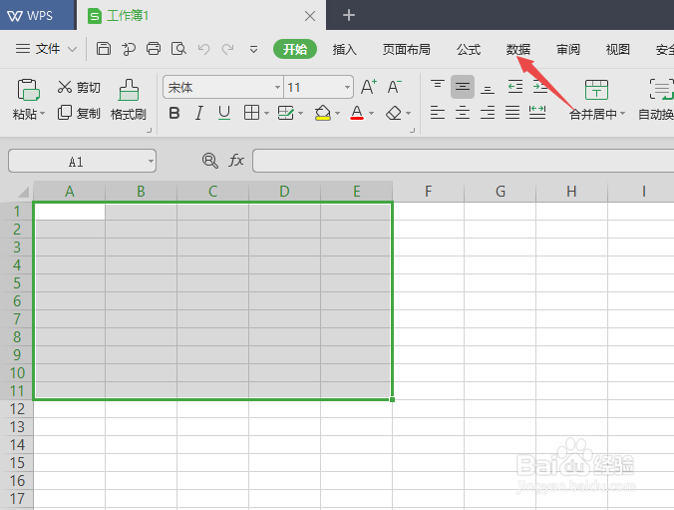
Task: Apply red font color A
Action: pos(357,113)
